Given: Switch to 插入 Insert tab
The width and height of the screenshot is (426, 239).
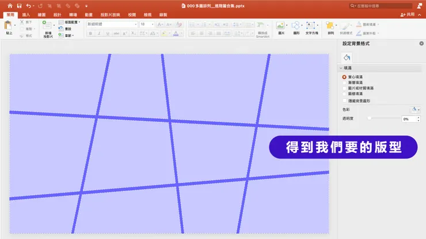Looking at the screenshot, I should (x=26, y=15).
